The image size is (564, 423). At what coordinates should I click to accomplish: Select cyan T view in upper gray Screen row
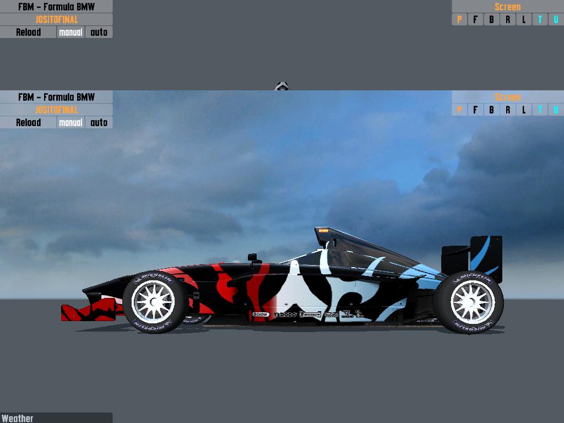tap(540, 19)
